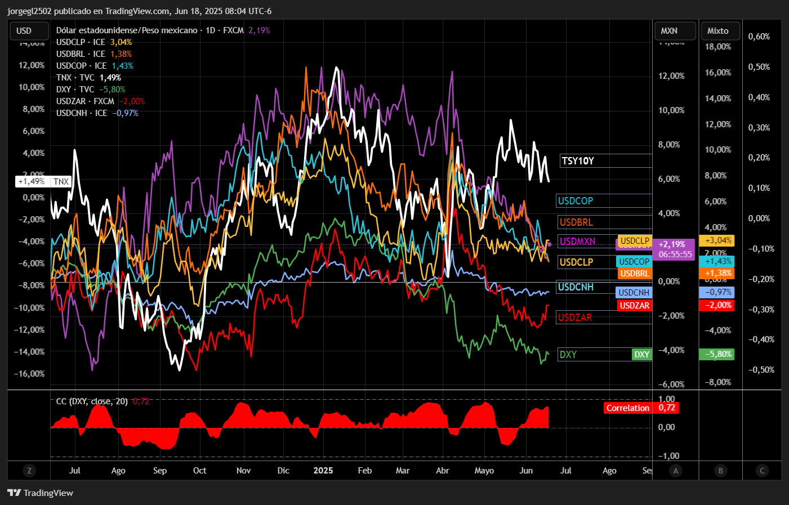Click the green-filled DXY series tag

642,355
